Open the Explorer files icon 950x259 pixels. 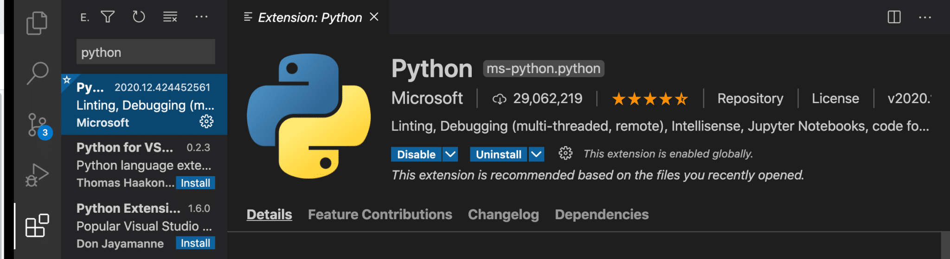pos(37,23)
